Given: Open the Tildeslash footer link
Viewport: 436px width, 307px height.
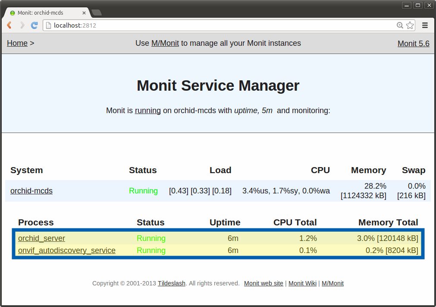Looking at the screenshot, I should pyautogui.click(x=172, y=283).
